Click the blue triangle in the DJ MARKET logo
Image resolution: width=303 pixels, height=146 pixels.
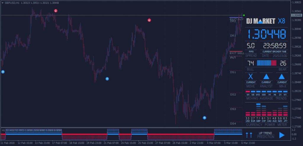tap(260, 22)
